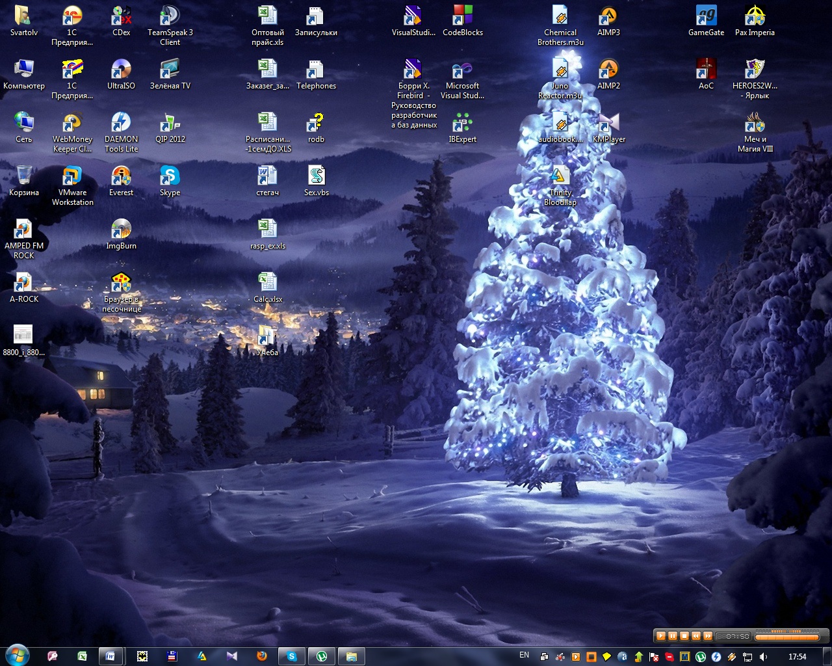Select the TeamSpeak 3 Client icon

tap(170, 16)
